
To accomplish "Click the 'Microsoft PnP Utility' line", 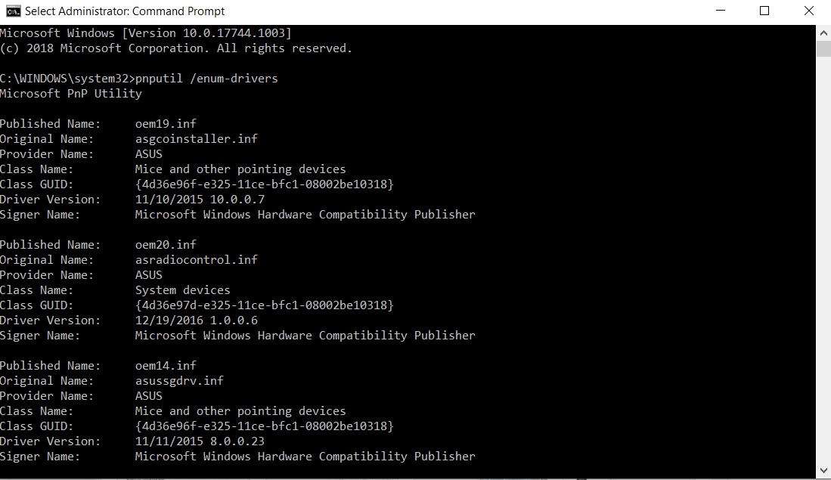I will [x=71, y=94].
